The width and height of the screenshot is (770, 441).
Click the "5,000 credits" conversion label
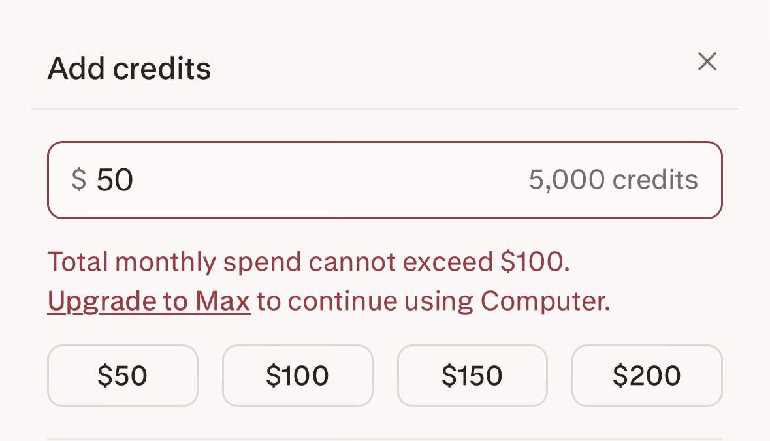click(613, 180)
